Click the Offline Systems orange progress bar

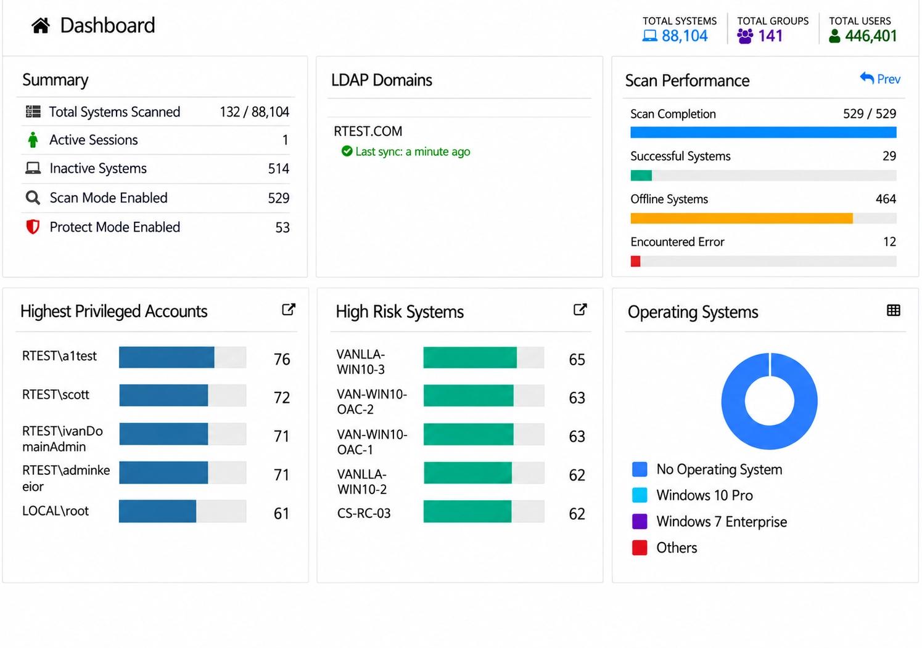pyautogui.click(x=764, y=218)
